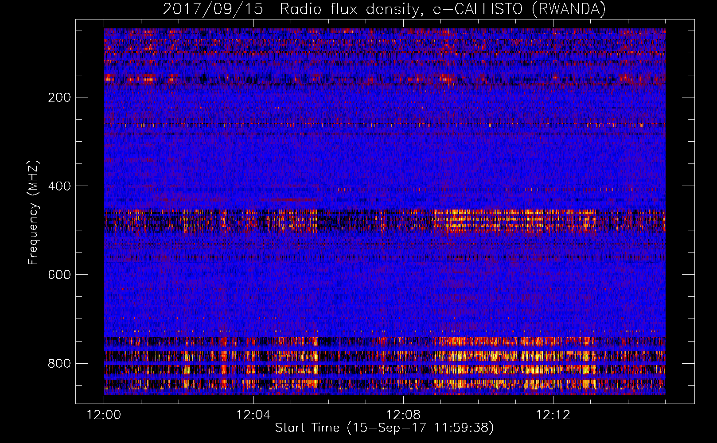Click the 200 frequency tick label

click(59, 97)
